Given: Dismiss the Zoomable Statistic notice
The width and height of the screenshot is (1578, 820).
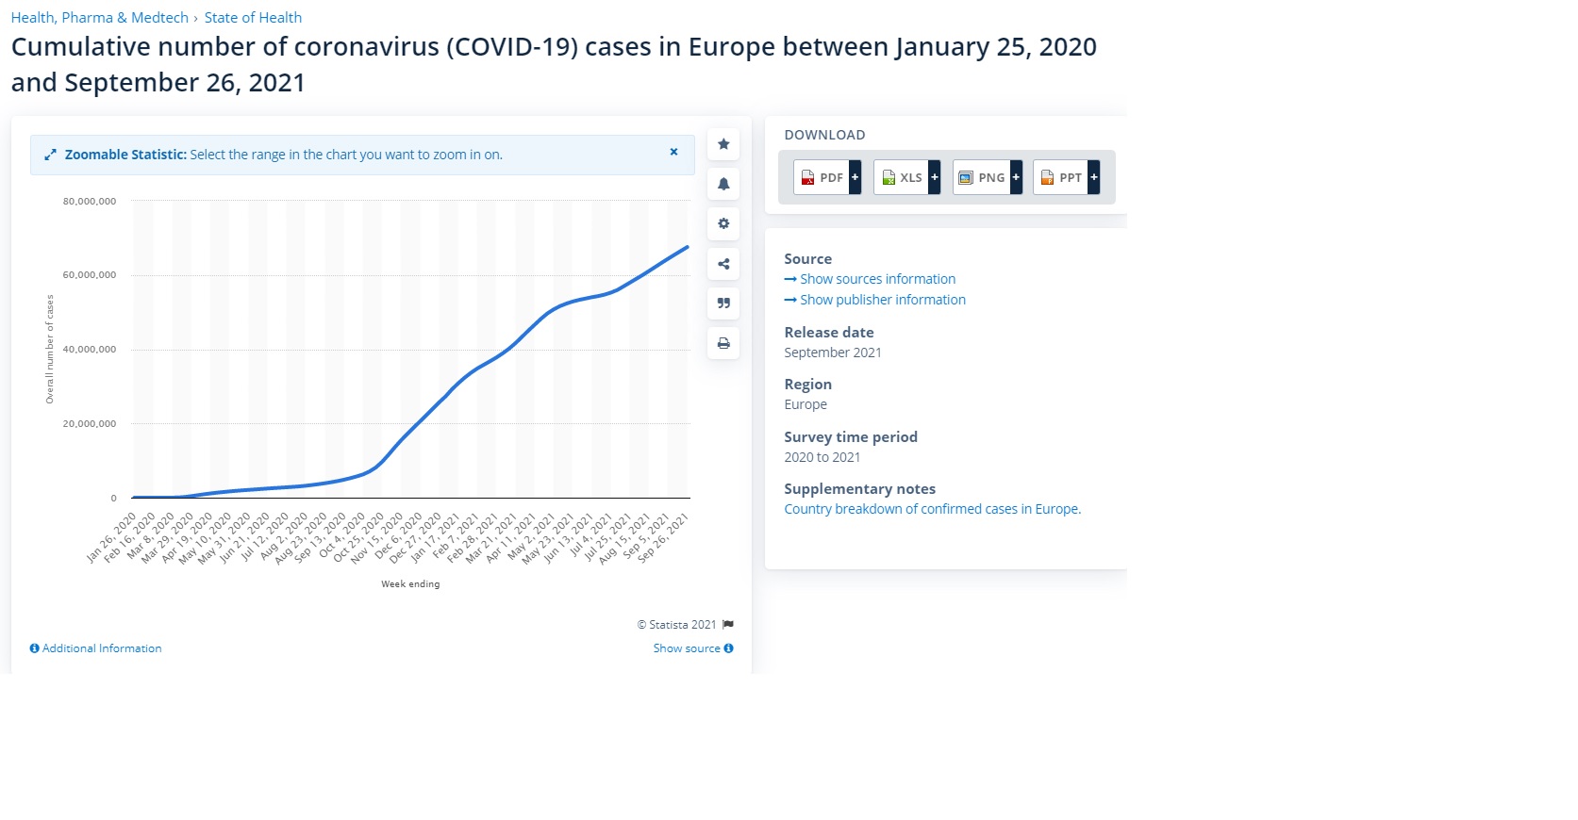Looking at the screenshot, I should coord(673,152).
